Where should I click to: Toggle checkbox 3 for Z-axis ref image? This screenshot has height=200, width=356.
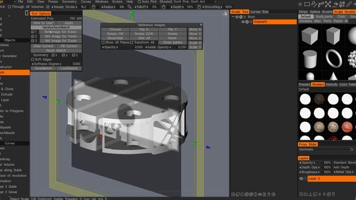[x=33, y=41]
